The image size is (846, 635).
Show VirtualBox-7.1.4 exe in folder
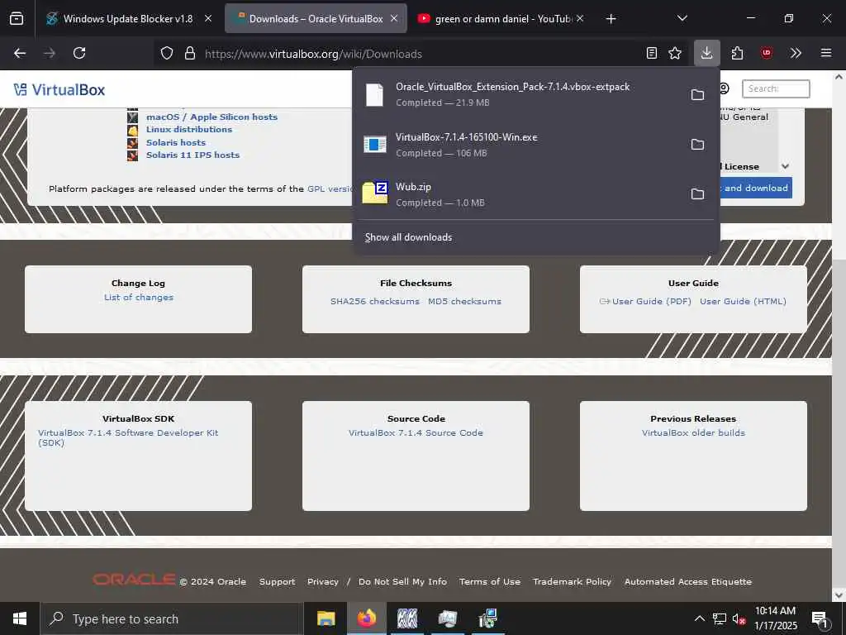coord(697,145)
